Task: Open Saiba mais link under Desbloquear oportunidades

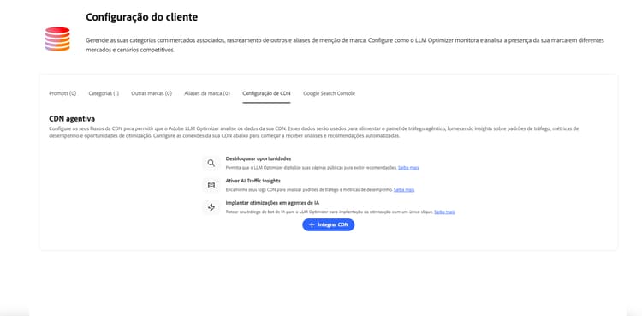Action: [408, 168]
